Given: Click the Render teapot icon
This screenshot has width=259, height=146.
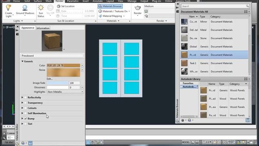Looking at the screenshot, I should click(x=138, y=8).
